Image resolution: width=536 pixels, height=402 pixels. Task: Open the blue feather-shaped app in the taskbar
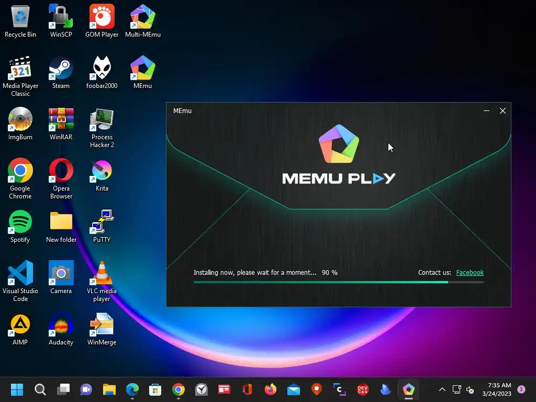[386, 389]
